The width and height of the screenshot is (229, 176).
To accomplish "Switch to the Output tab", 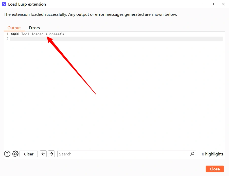I will click(x=14, y=28).
